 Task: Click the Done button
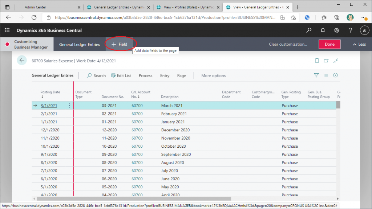tap(329, 44)
